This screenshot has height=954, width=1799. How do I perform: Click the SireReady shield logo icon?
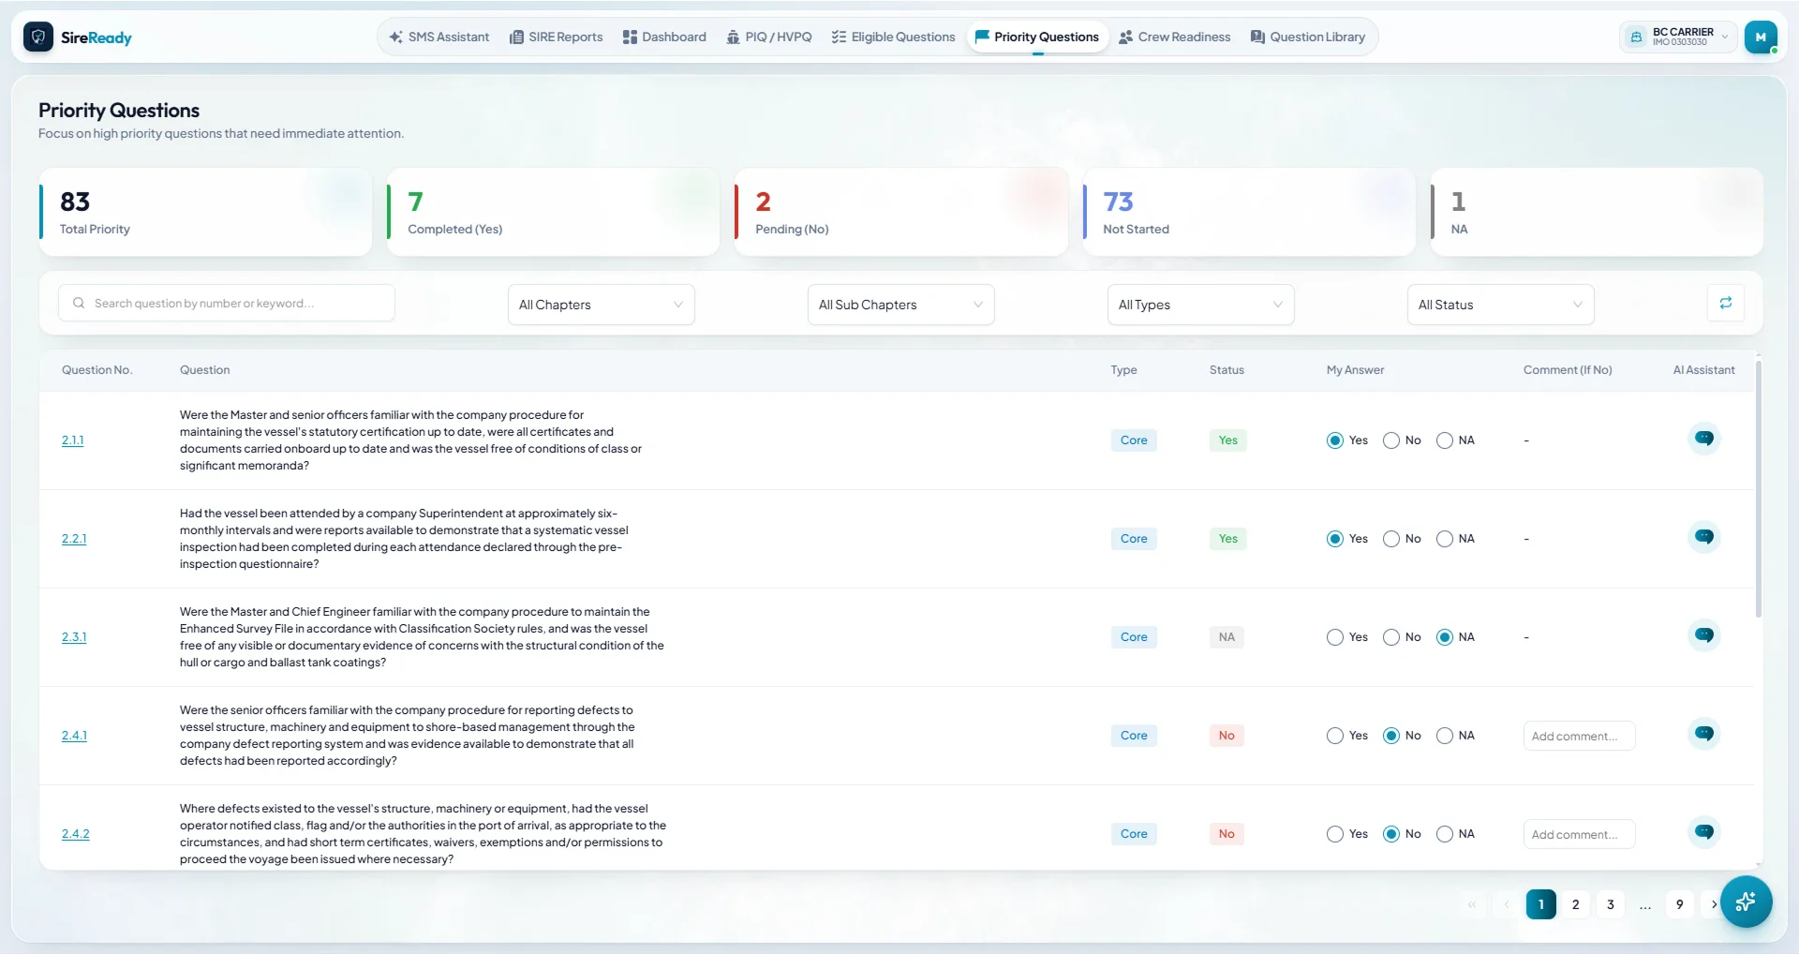tap(38, 37)
